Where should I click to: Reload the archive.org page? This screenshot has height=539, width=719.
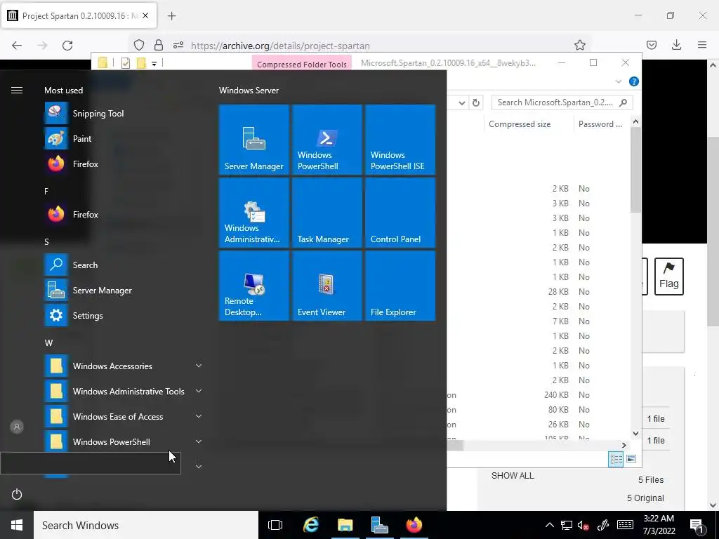pyautogui.click(x=67, y=46)
